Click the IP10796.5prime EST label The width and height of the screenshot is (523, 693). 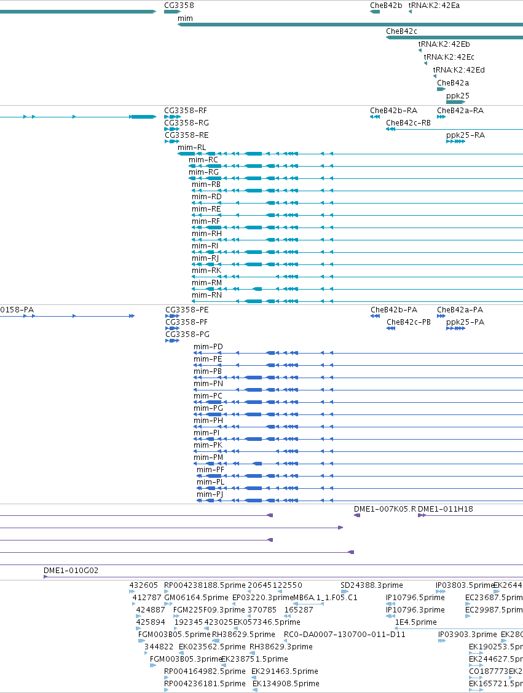(x=415, y=598)
